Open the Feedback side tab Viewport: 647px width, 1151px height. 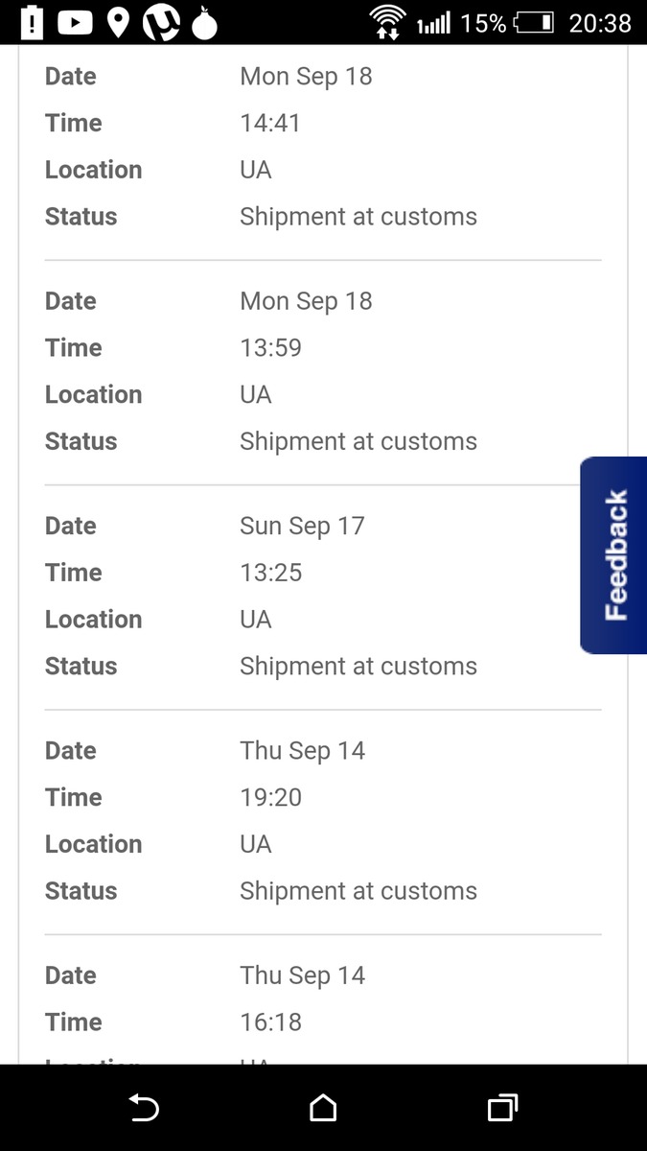613,555
